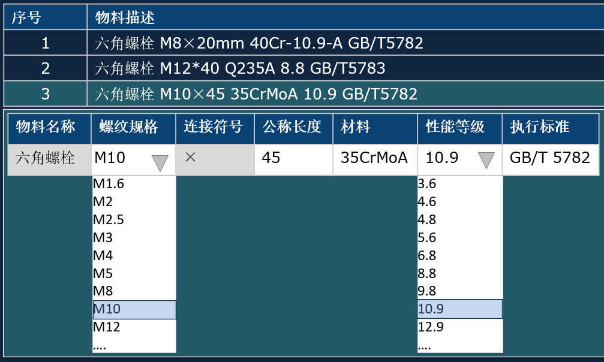Pick M2.5 from thread size list
Viewport: 604px width, 362px height.
click(134, 219)
